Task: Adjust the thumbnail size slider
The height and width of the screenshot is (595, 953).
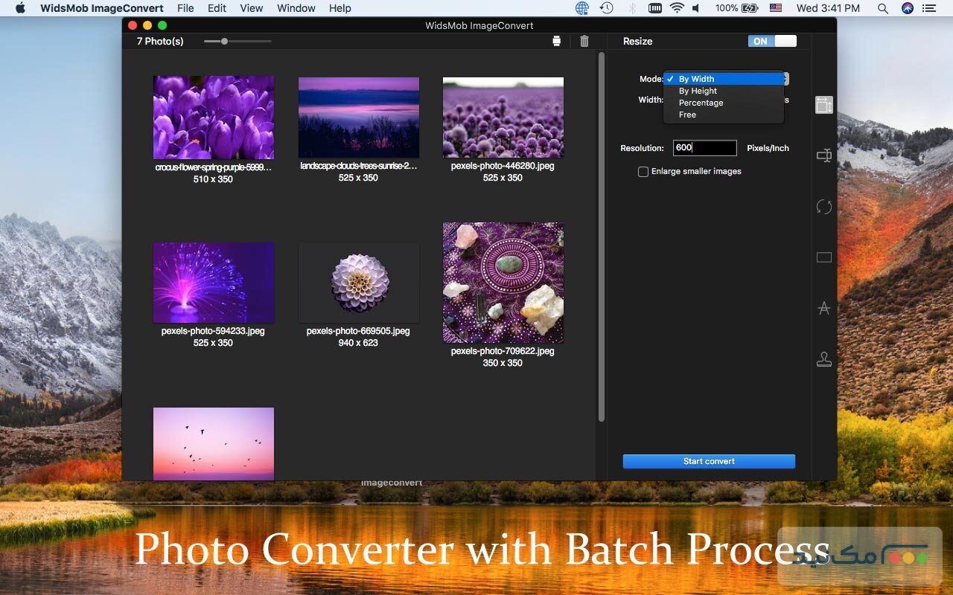Action: click(224, 42)
